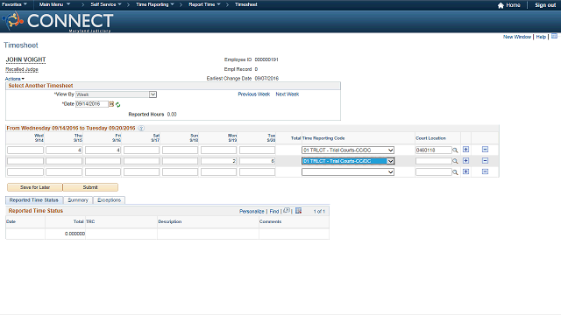Open Report Time breadcrumb menu

(x=204, y=4)
